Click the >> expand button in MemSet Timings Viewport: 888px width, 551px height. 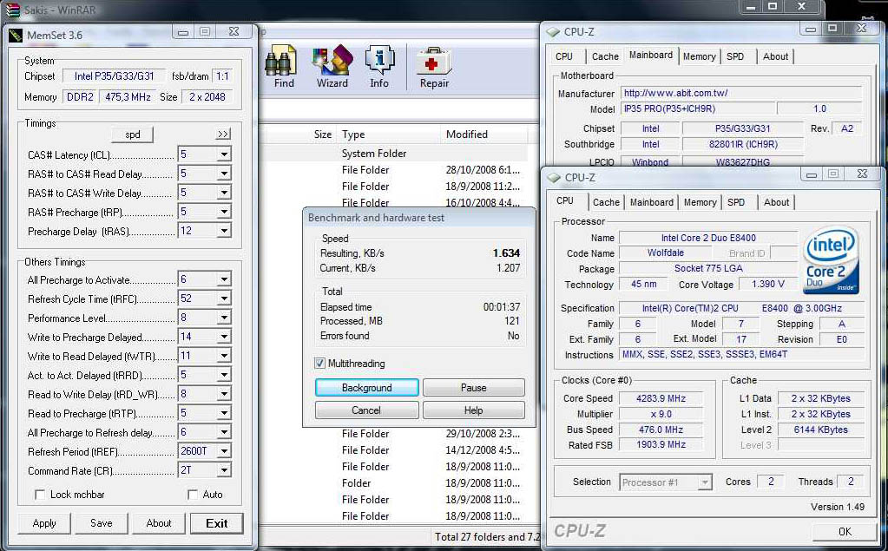223,134
